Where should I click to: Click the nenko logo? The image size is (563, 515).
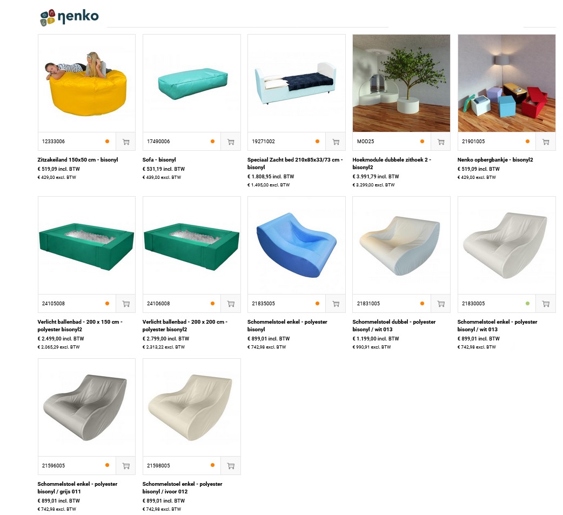point(69,17)
